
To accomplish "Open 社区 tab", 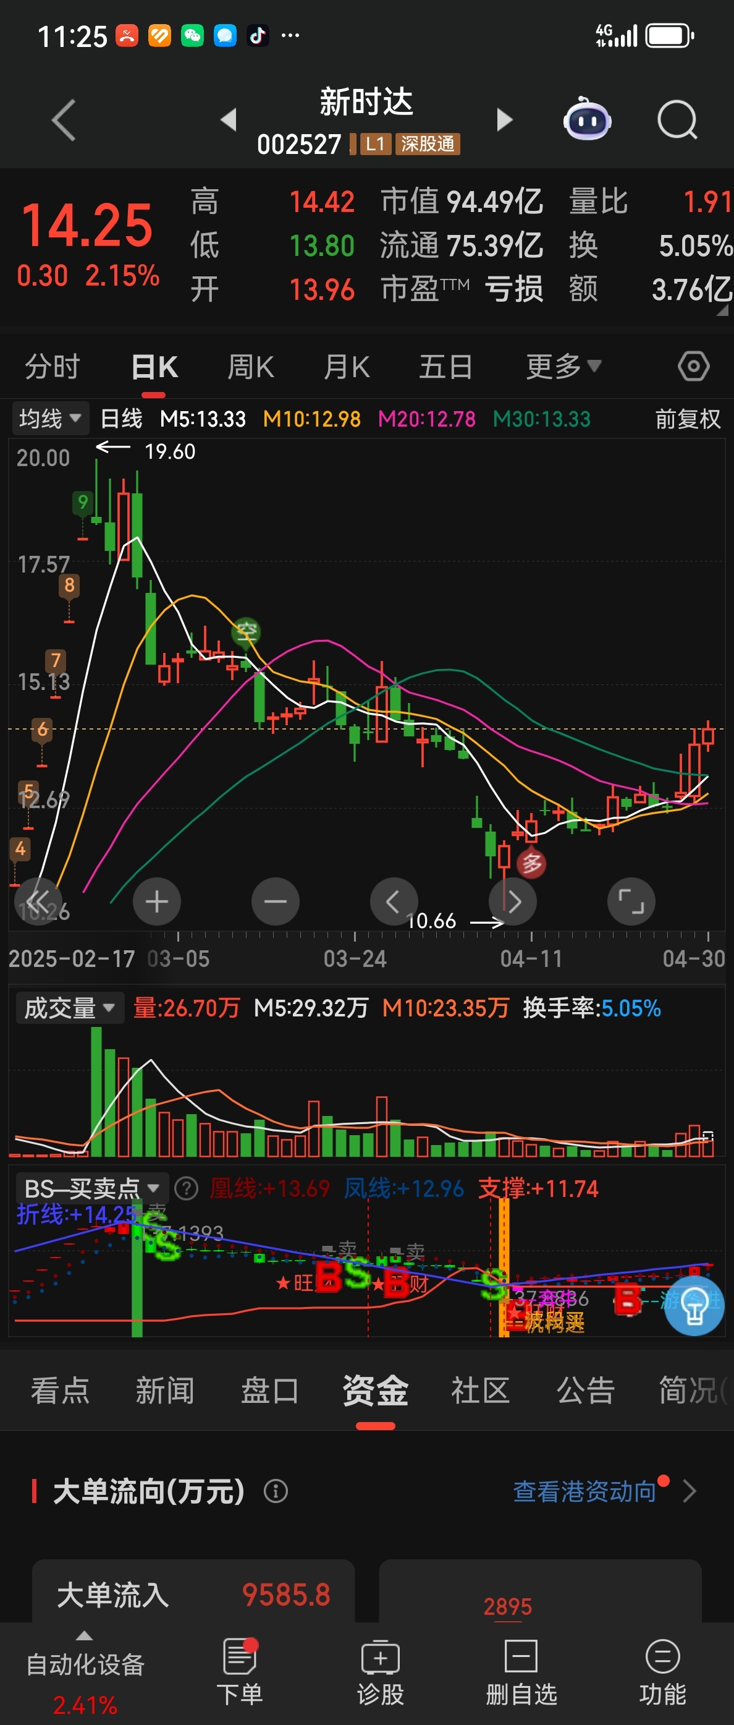I will (481, 1391).
